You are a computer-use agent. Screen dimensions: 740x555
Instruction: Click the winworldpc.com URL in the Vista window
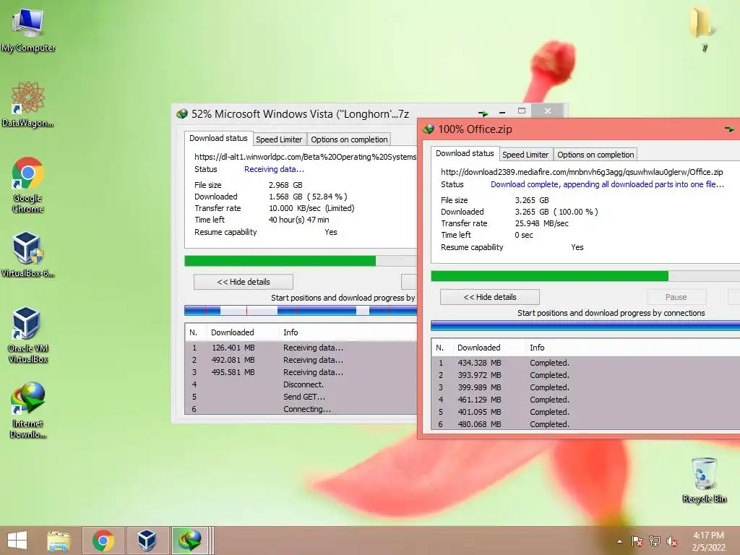click(306, 157)
